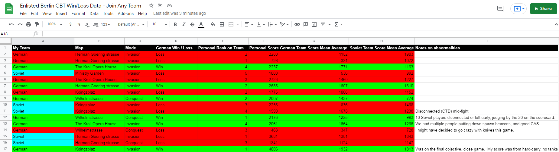Insert a chart using toolbar icon
This screenshot has width=559, height=152.
point(314,24)
